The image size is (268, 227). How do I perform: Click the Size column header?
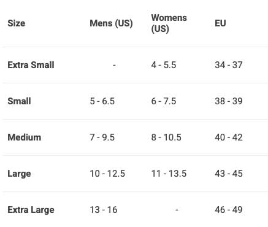[17, 23]
